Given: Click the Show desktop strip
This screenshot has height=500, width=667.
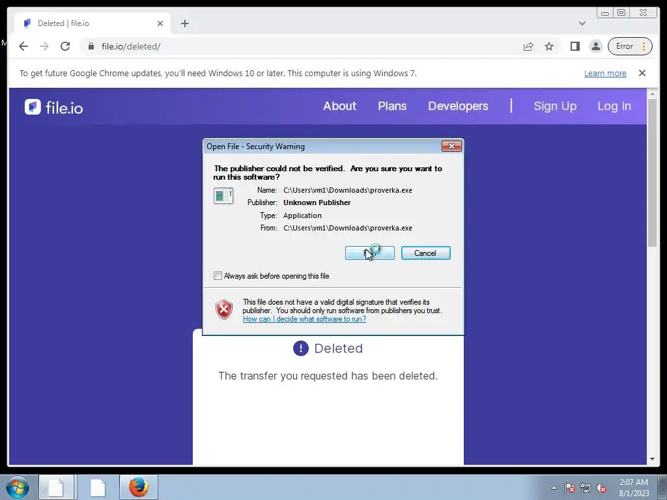Looking at the screenshot, I should click(x=662, y=487).
